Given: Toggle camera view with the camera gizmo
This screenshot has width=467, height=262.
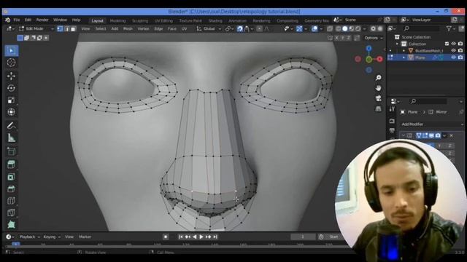Looking at the screenshot, I should click(x=378, y=98).
